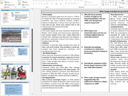Click the thumbnail pane scroll-up arrow
Screen dimensions: 128x96
(x=32, y=9)
